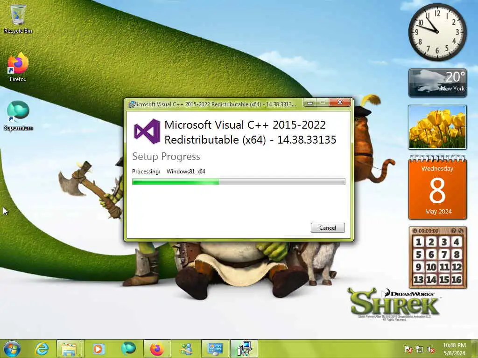Click puzzle tile 4
This screenshot has width=478, height=358.
click(457, 242)
